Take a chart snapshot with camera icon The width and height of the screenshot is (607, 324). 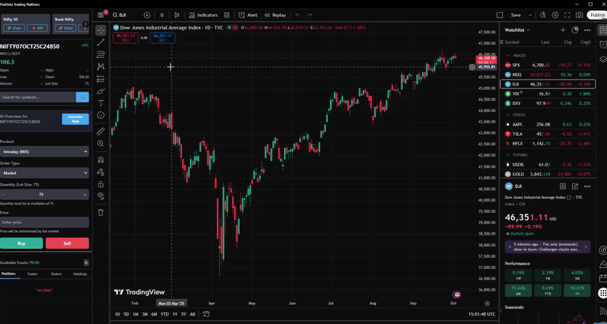pyautogui.click(x=579, y=15)
